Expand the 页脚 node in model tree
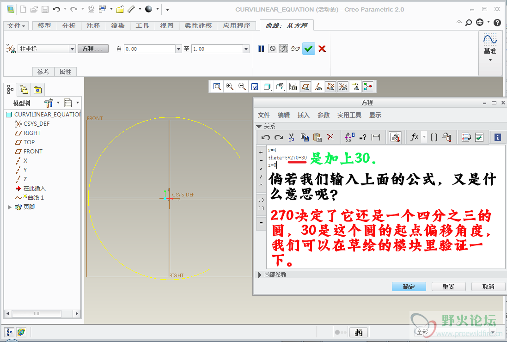The image size is (507, 342). 10,207
